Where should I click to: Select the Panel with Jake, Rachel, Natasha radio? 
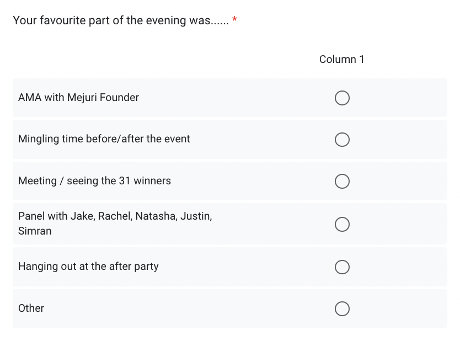click(x=342, y=224)
